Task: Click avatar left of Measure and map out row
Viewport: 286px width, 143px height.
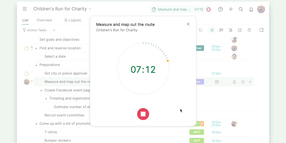Action: [x=27, y=82]
